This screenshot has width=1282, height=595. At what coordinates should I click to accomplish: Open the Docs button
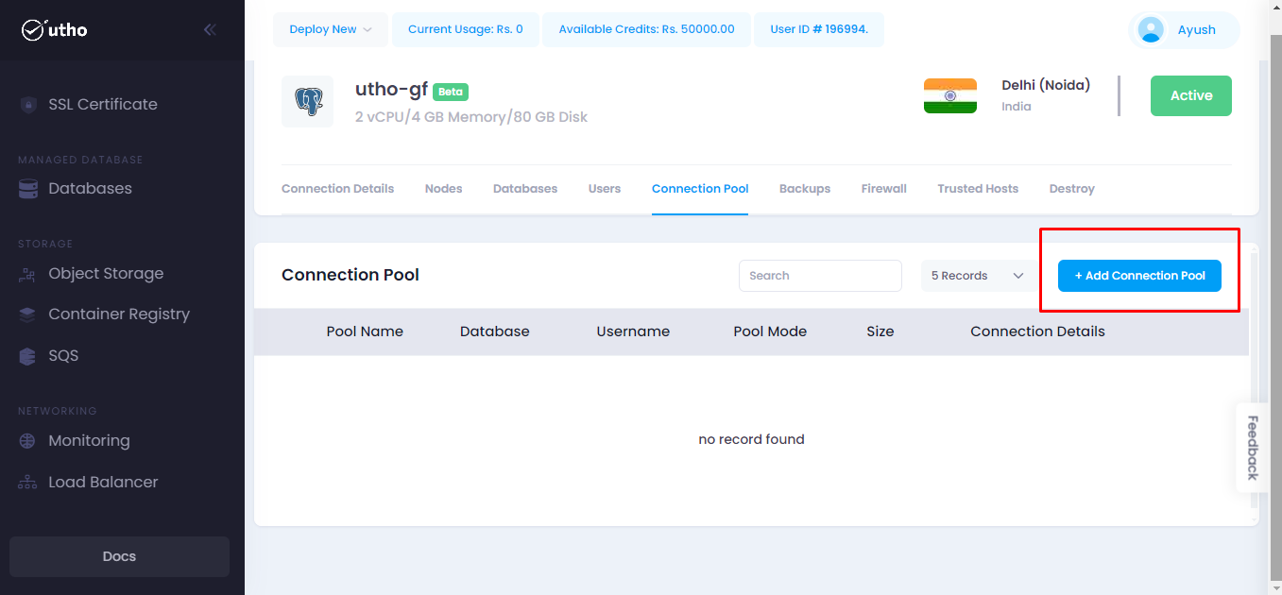pyautogui.click(x=119, y=556)
